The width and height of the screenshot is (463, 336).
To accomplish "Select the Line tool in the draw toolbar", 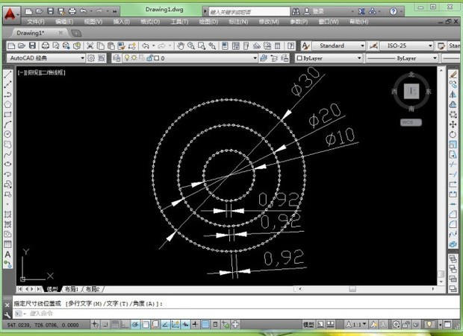I will [7, 75].
